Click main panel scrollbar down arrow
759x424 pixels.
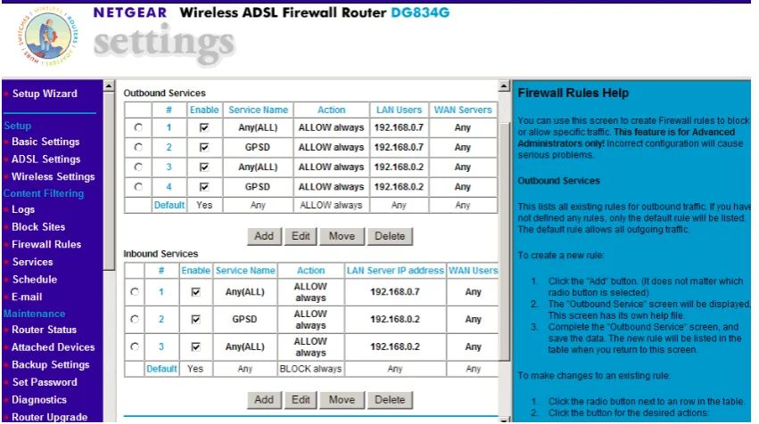[504, 420]
